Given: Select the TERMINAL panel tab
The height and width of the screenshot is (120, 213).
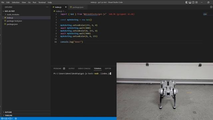Looking at the screenshot, I should (98, 69).
